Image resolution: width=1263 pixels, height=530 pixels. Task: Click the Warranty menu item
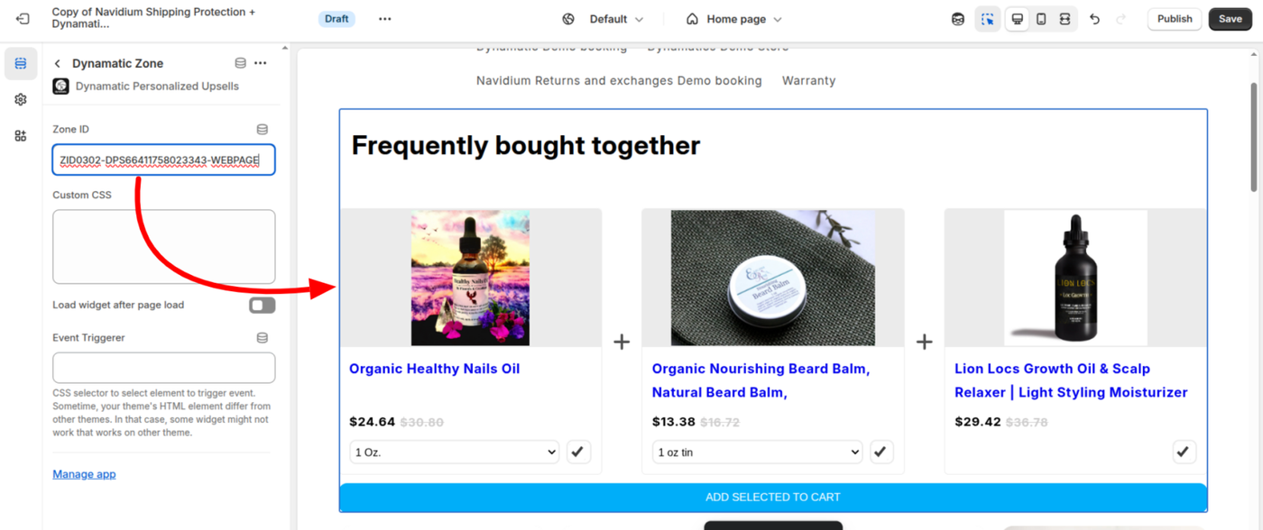point(808,80)
